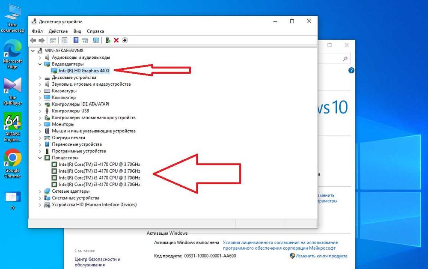Click the search magnifier in System window
428x269 pixels.
click(345, 58)
